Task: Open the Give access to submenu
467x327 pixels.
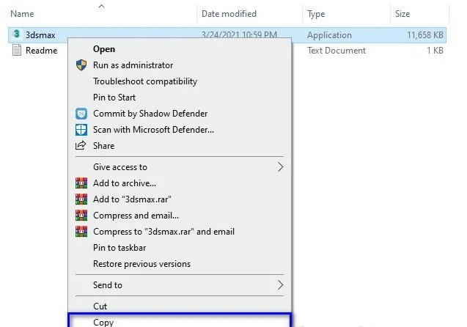Action: pyautogui.click(x=180, y=167)
